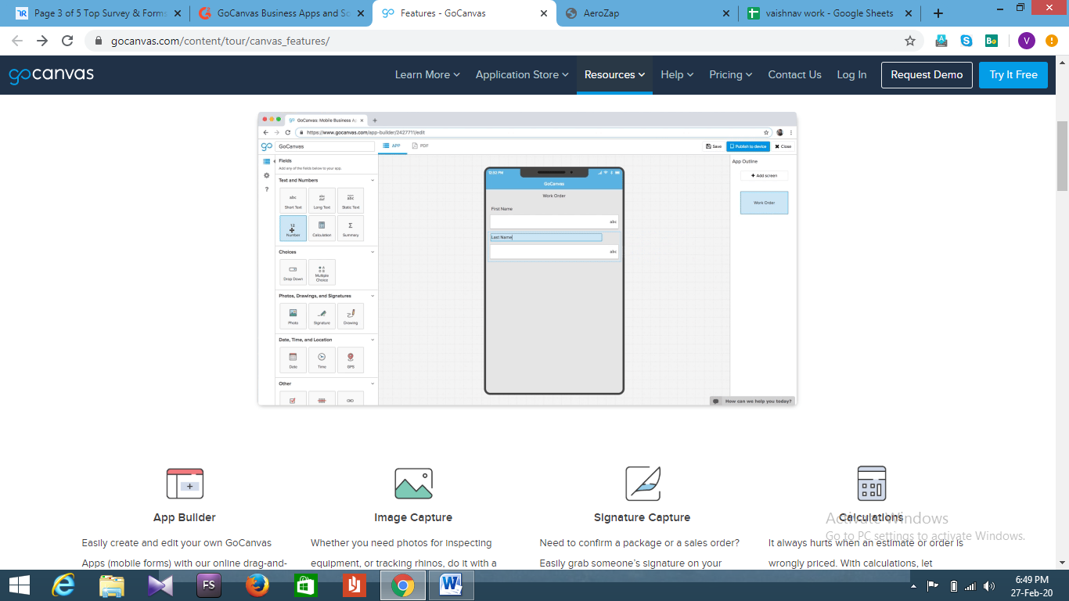This screenshot has height=601, width=1069.
Task: View site info via padlock icon
Action: pos(99,41)
